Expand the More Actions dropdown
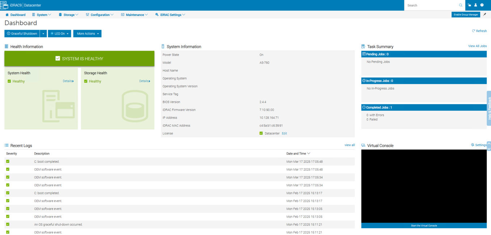 coord(87,34)
